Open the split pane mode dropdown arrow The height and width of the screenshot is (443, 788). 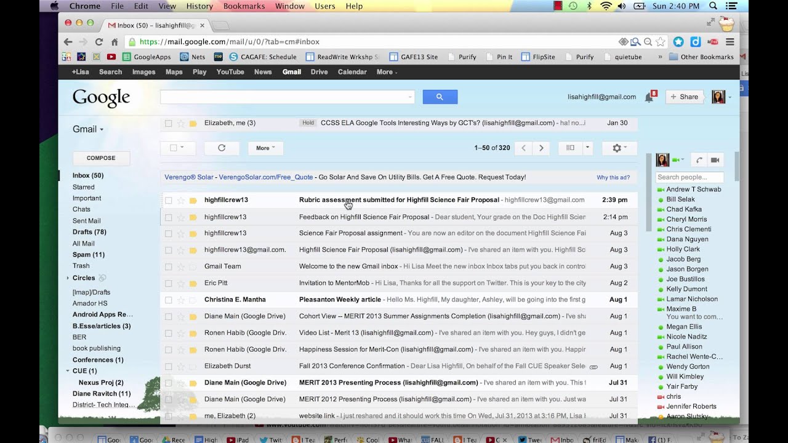tap(587, 148)
